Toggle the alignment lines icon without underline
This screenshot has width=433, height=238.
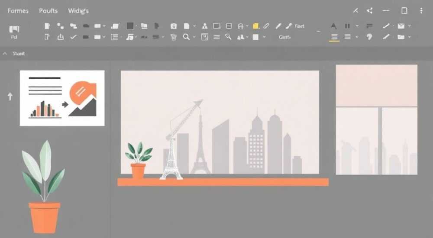(x=347, y=37)
